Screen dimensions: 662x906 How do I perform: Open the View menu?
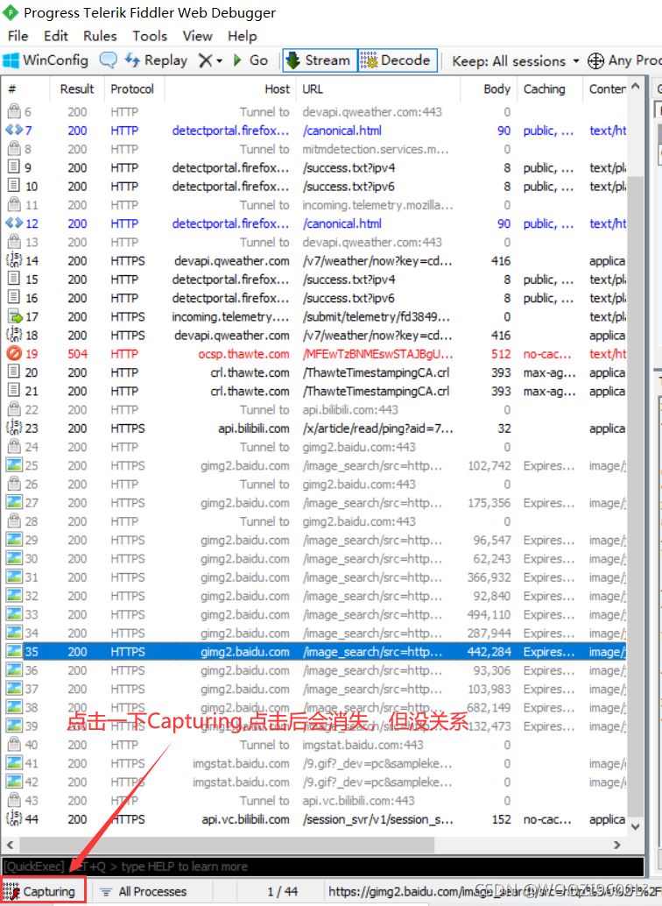click(198, 36)
